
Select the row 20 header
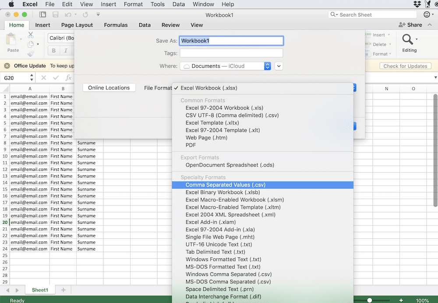5,223
